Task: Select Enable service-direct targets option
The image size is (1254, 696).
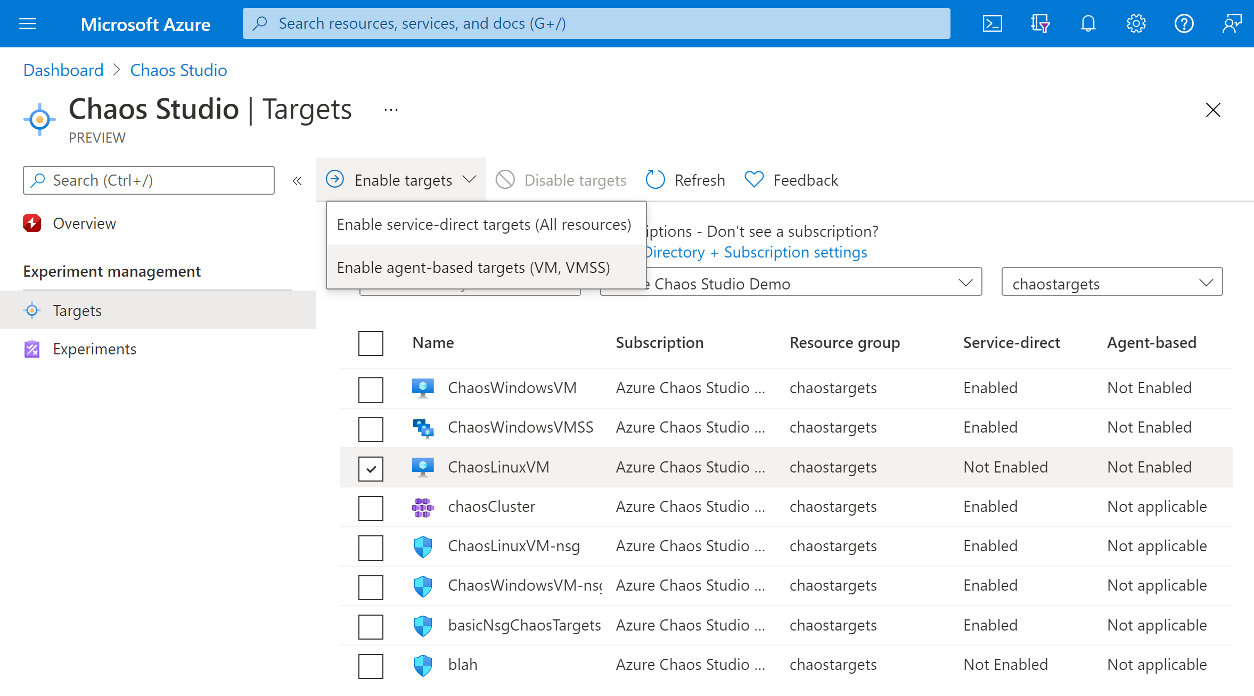Action: coord(482,223)
